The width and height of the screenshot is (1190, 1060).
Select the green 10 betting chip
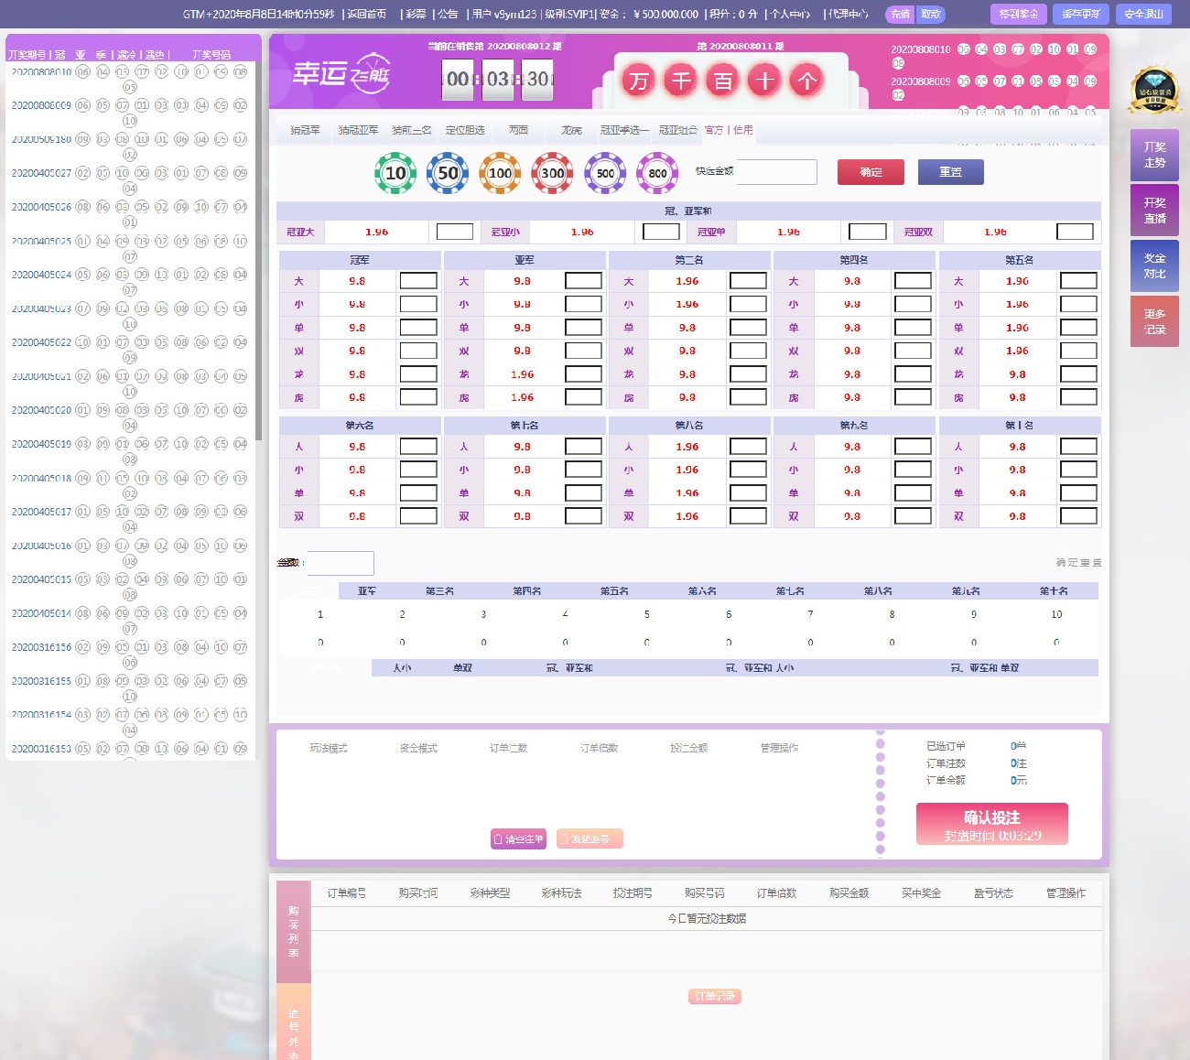395,173
